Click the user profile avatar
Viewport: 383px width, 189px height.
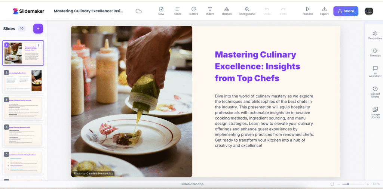click(x=369, y=11)
